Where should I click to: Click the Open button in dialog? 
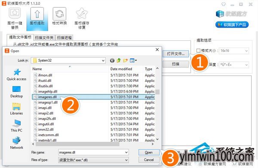pos(149,153)
